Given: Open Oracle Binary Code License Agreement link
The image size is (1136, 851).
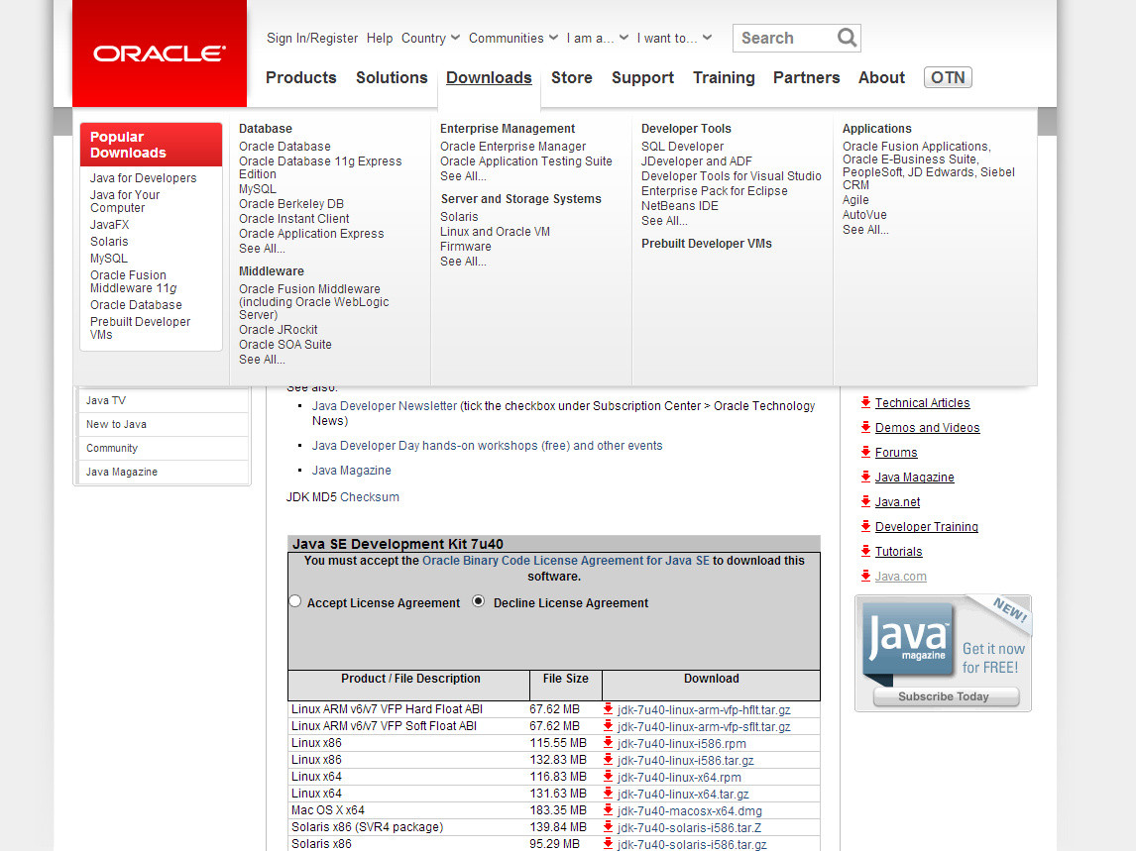Looking at the screenshot, I should tap(566, 561).
